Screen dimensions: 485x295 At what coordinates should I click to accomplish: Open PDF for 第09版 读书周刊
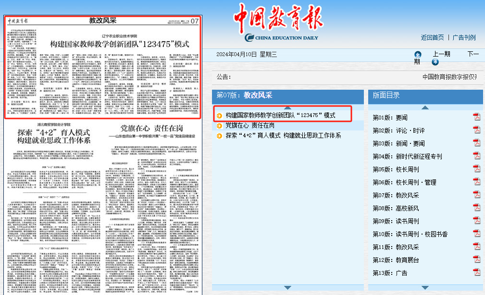[x=476, y=221]
